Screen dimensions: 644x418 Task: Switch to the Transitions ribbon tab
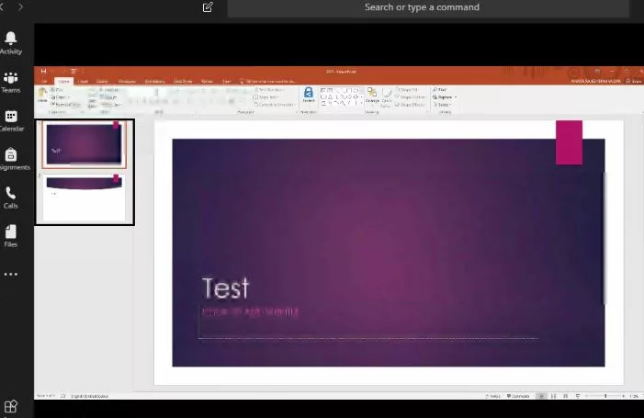coord(127,81)
